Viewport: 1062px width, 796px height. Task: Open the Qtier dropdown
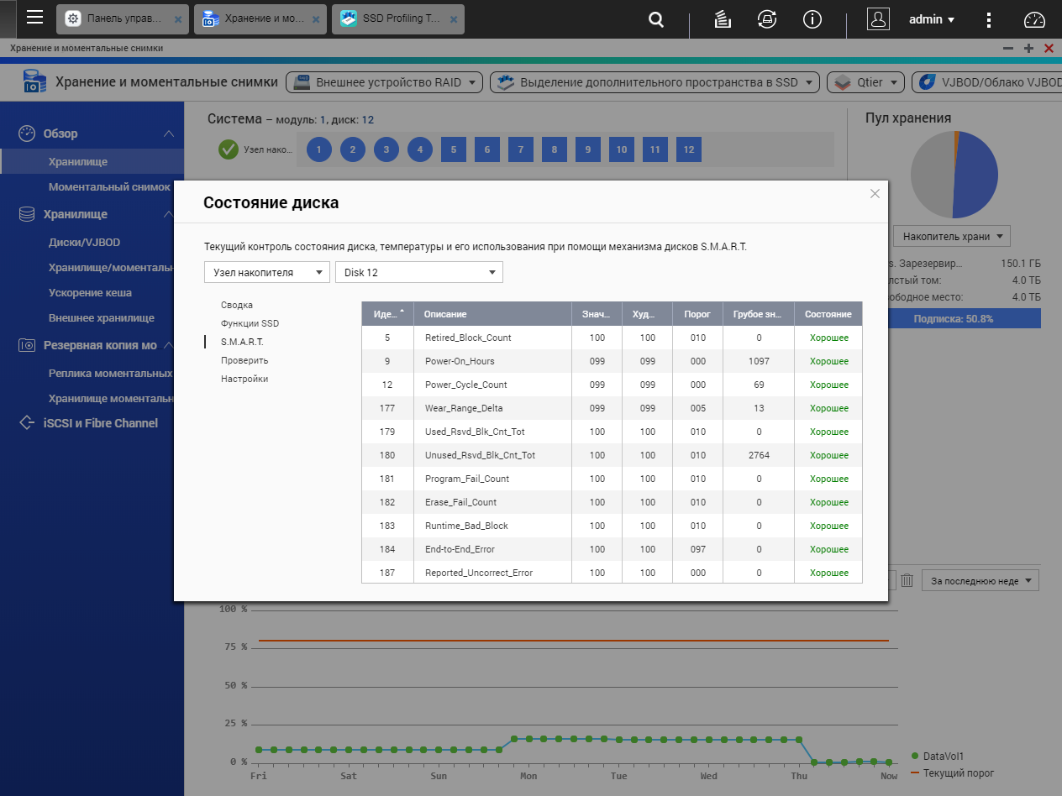click(866, 82)
